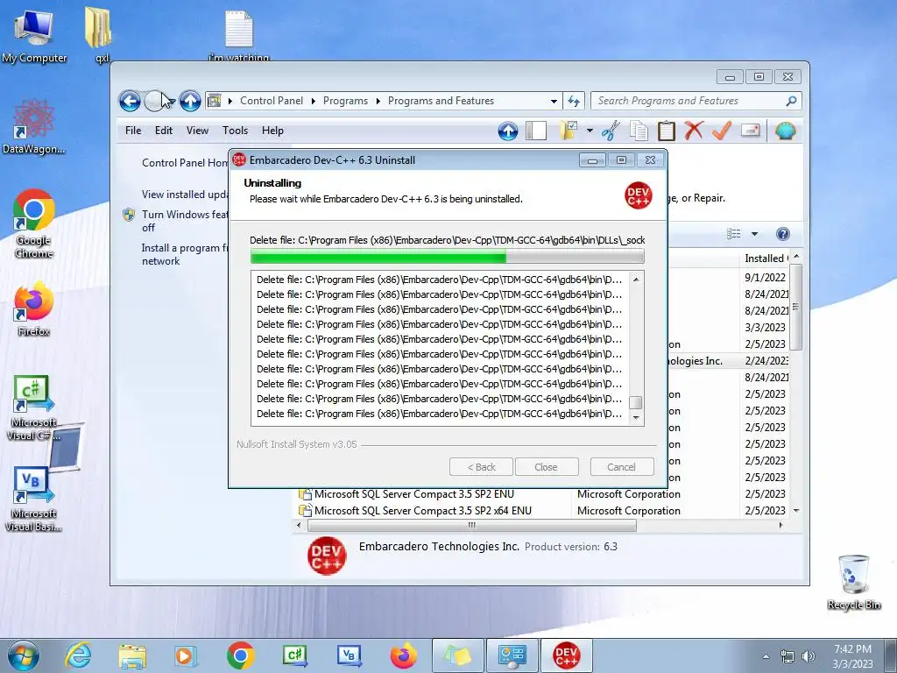Open Microsoft Visual C# desktop shortcut
This screenshot has width=897, height=673.
(34, 408)
